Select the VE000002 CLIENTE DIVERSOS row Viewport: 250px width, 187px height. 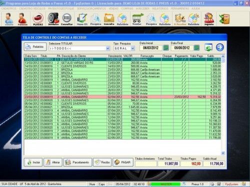[122, 104]
